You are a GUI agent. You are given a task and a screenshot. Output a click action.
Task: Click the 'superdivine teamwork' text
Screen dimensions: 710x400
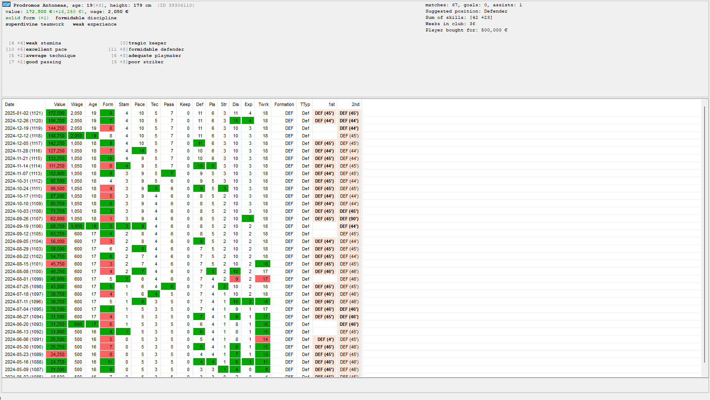35,24
